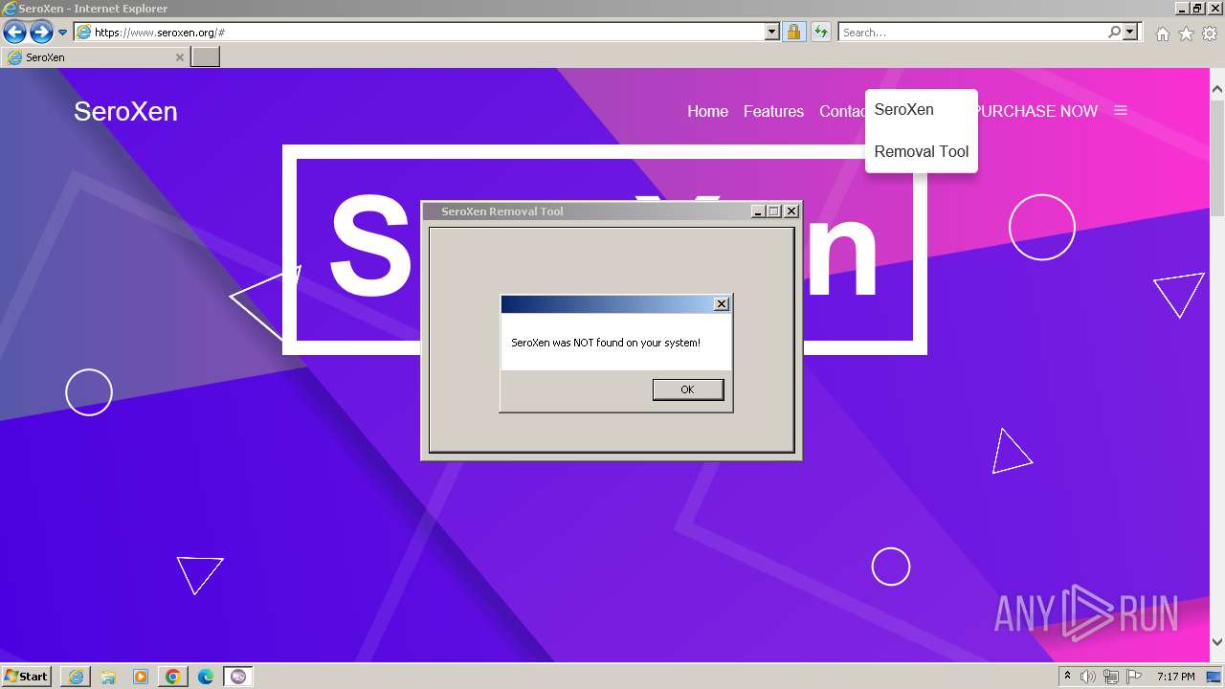Click the search magnifier icon
This screenshot has height=689, width=1225.
(x=1114, y=33)
